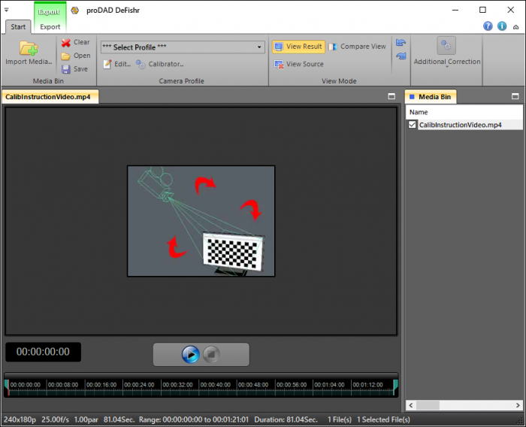Show the program info icon

(x=502, y=26)
